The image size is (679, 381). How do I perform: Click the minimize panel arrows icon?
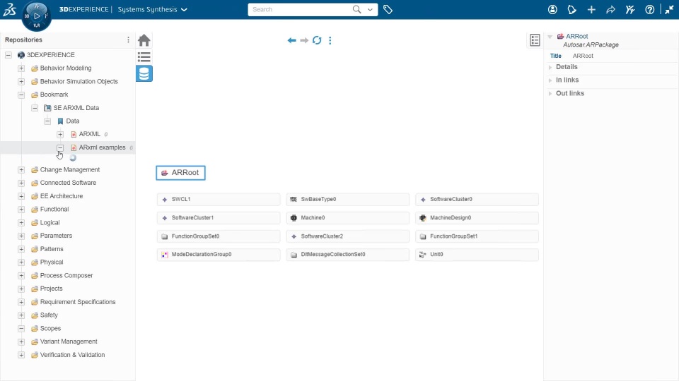[669, 9]
